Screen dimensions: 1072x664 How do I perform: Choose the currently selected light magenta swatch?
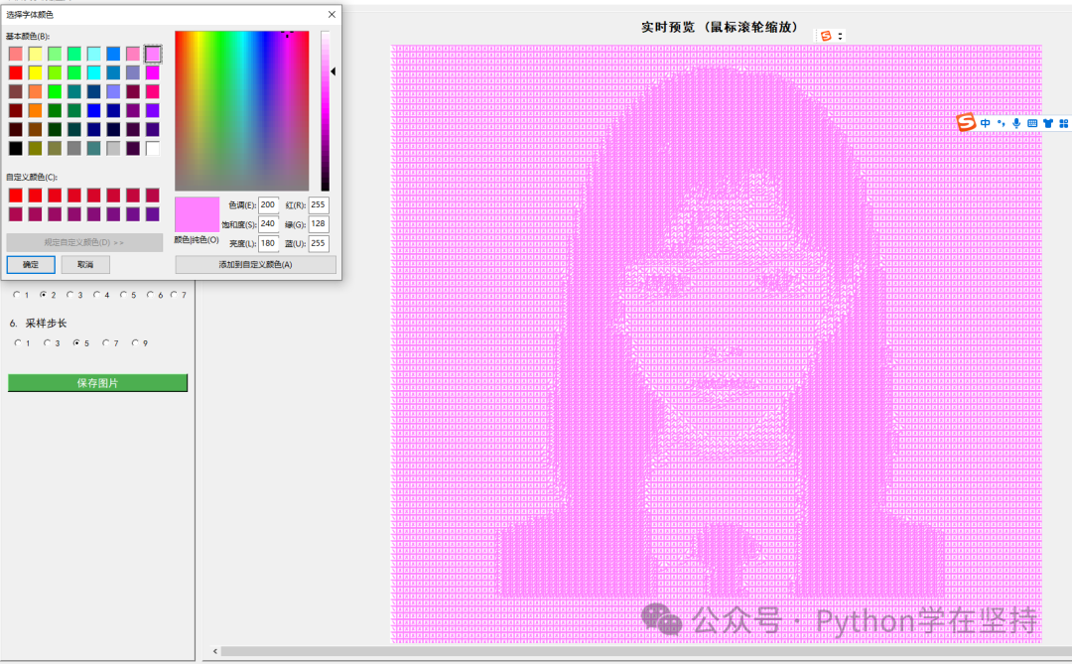(153, 54)
